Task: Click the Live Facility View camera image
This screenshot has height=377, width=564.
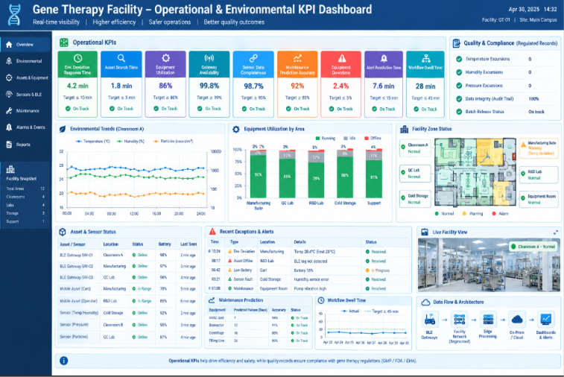Action: coord(489,264)
